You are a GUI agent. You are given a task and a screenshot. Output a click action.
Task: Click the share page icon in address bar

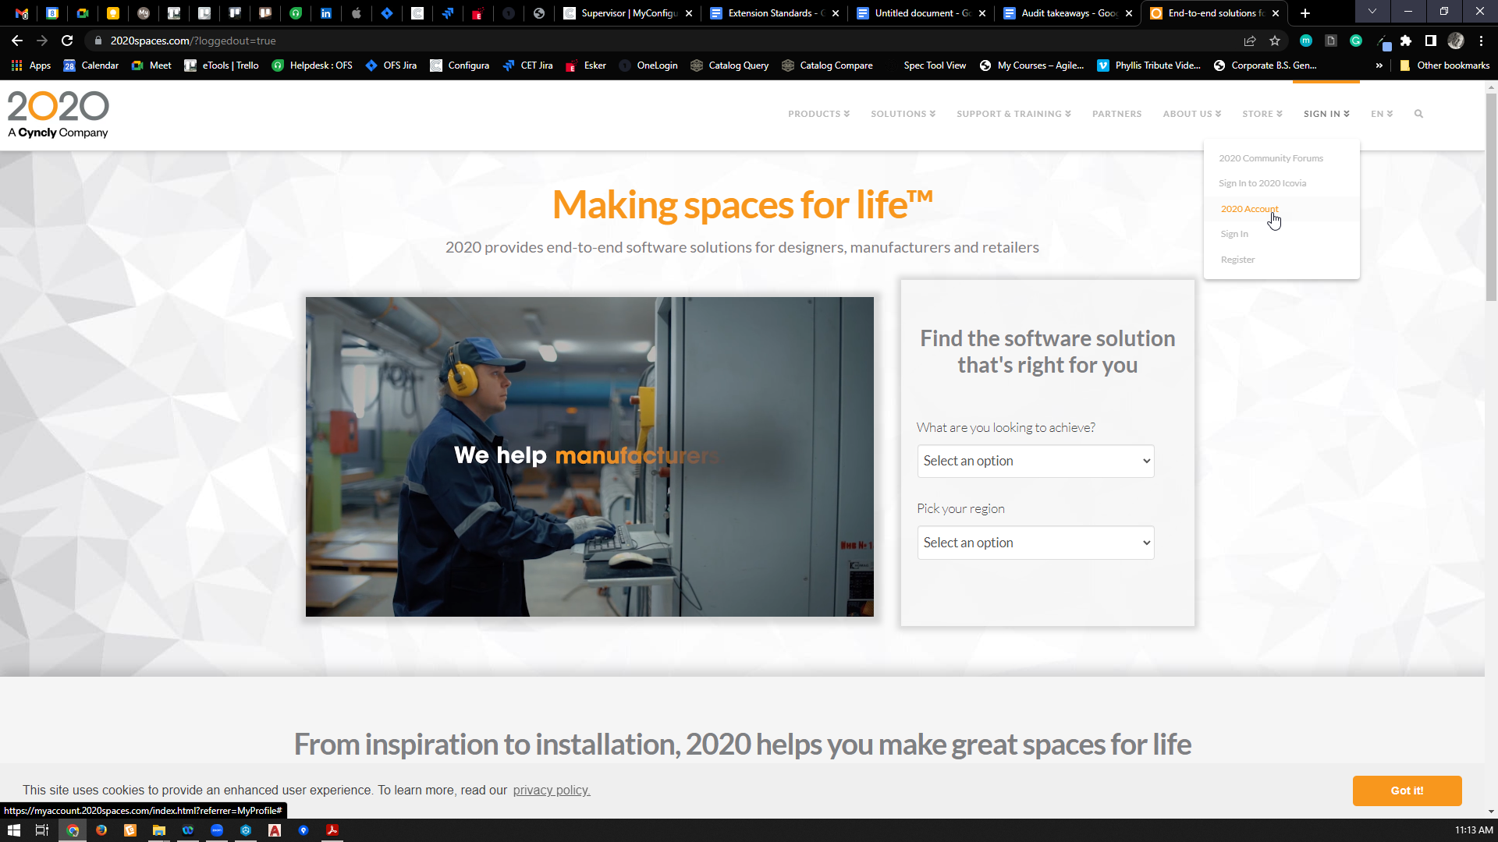[1250, 41]
